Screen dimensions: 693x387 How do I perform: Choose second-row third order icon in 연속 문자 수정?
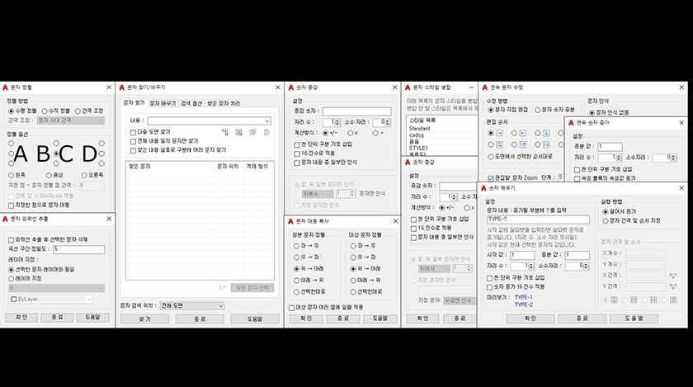pyautogui.click(x=546, y=144)
